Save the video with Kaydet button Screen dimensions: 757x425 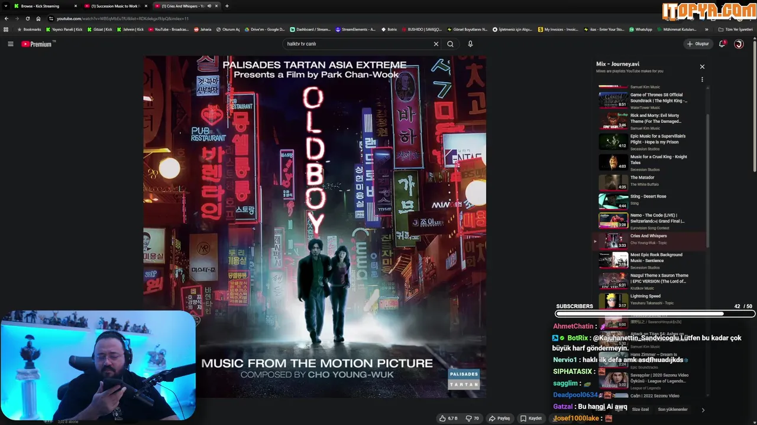(x=531, y=418)
